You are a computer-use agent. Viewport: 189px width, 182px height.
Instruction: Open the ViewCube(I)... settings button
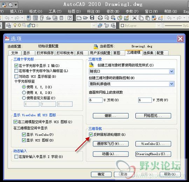point(153,144)
